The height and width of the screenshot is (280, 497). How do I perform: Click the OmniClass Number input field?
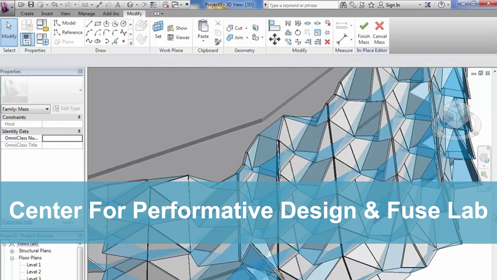click(x=62, y=138)
